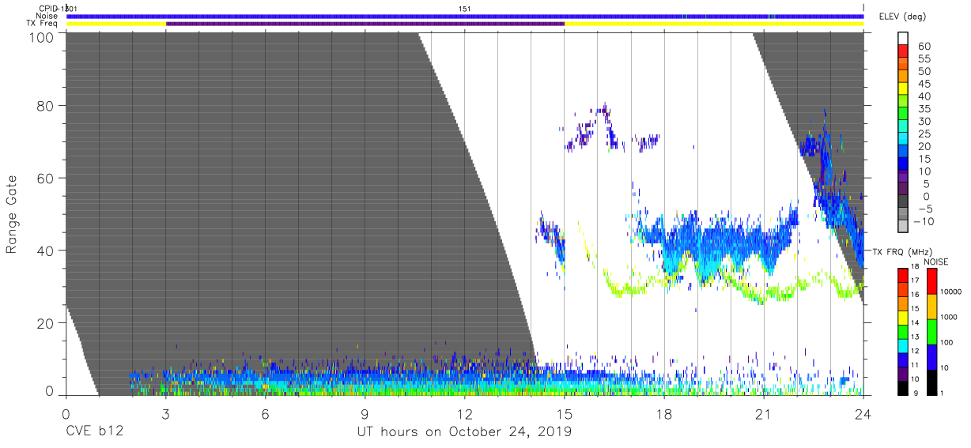Click the '18' value on TX FRQ scale
This screenshot has height=448, width=971.
(x=915, y=267)
